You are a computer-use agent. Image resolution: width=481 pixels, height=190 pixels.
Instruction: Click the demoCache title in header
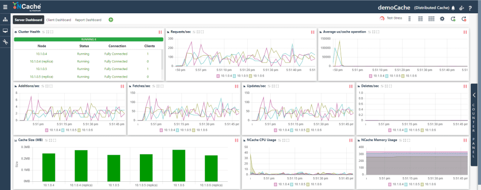394,7
